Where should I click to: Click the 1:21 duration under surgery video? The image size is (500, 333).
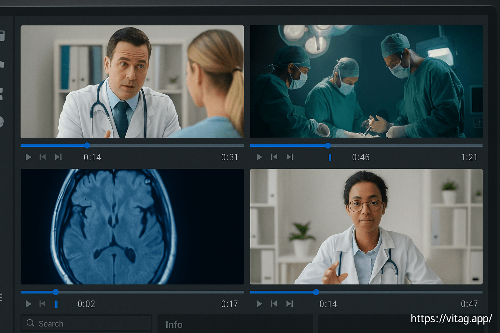click(x=469, y=157)
